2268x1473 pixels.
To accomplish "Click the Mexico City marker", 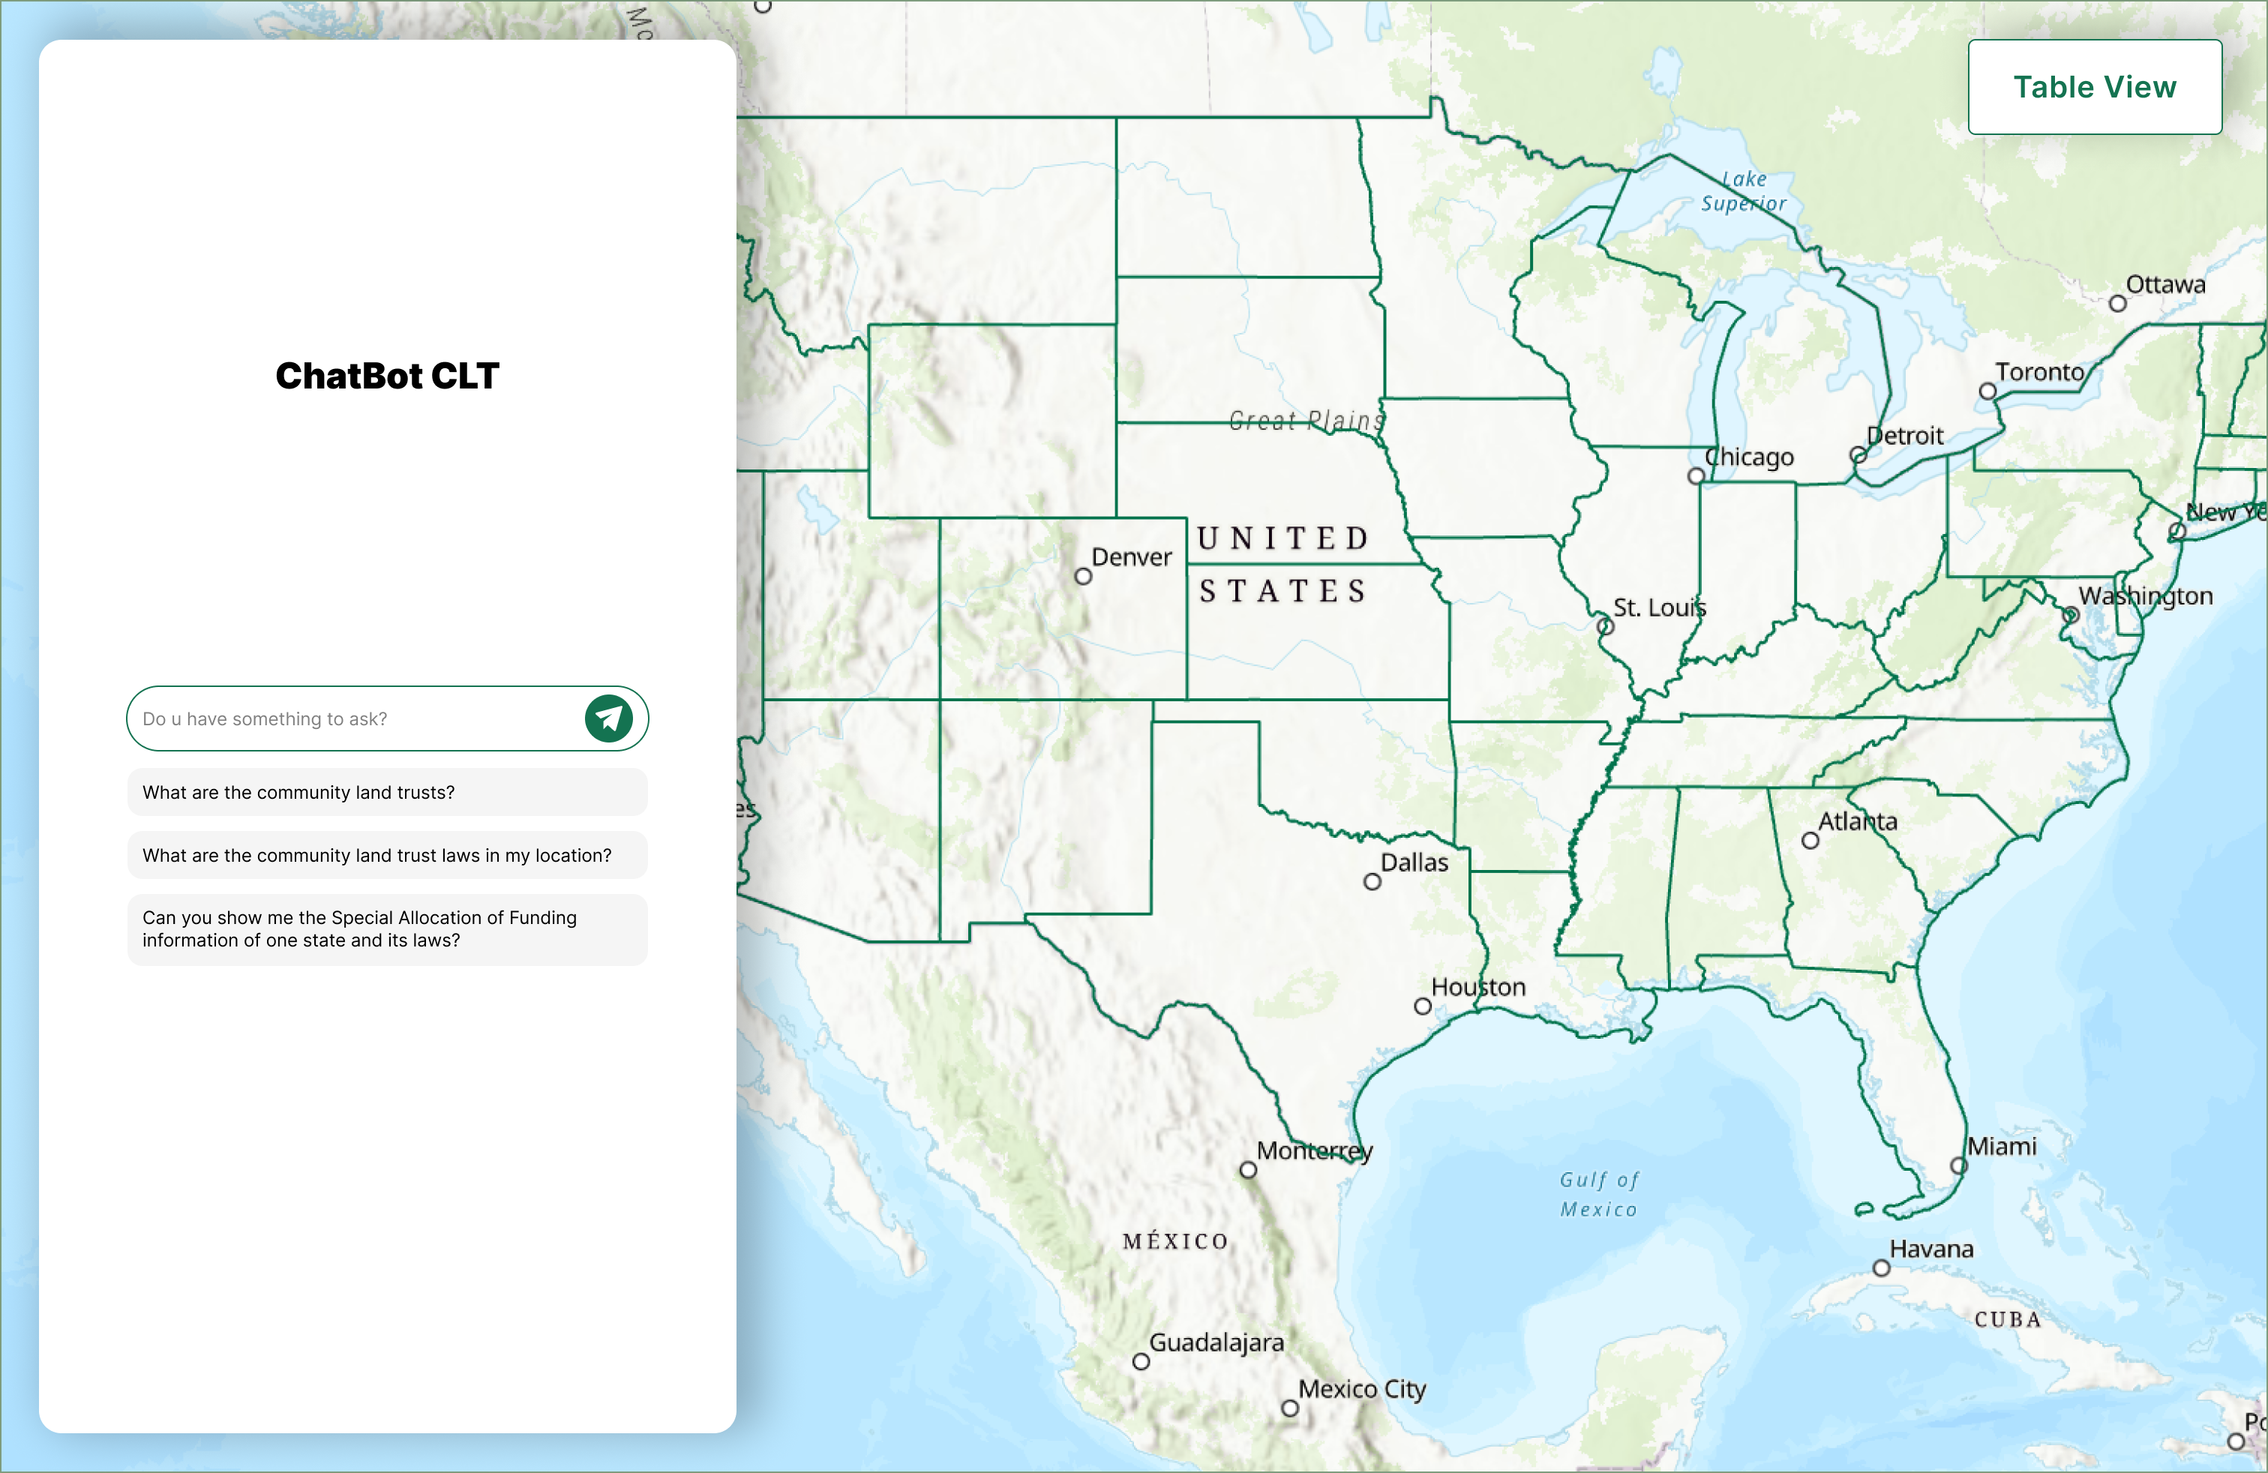I will click(x=1289, y=1408).
